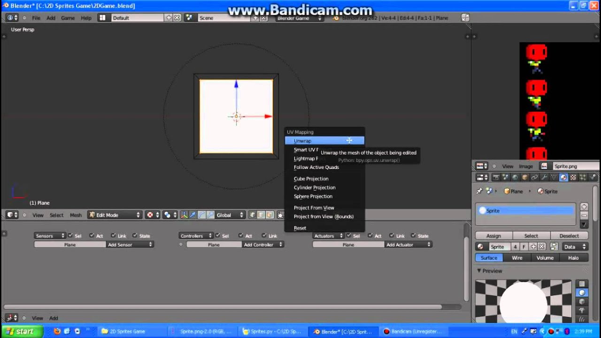Open the Blender Game engine dropdown
The width and height of the screenshot is (601, 338).
(x=300, y=18)
